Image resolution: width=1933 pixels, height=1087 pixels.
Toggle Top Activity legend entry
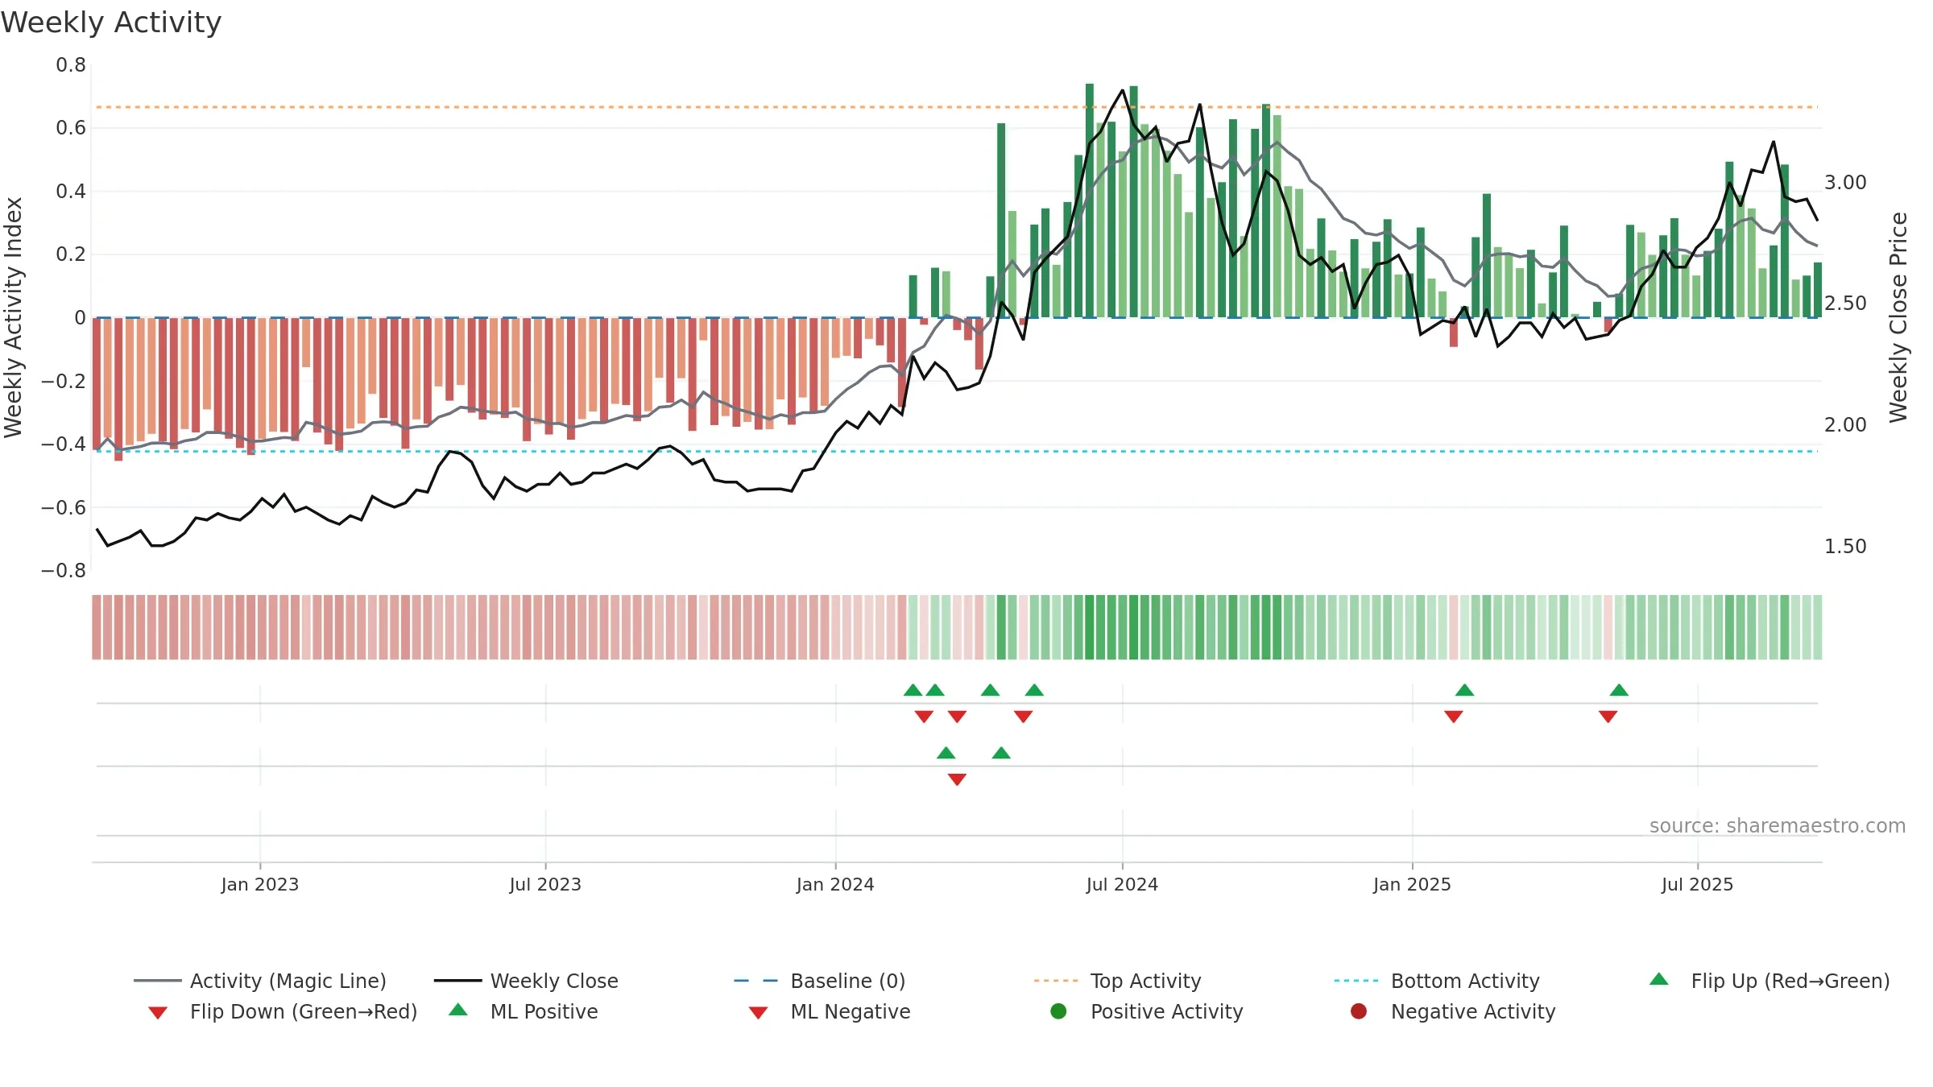(x=1117, y=981)
